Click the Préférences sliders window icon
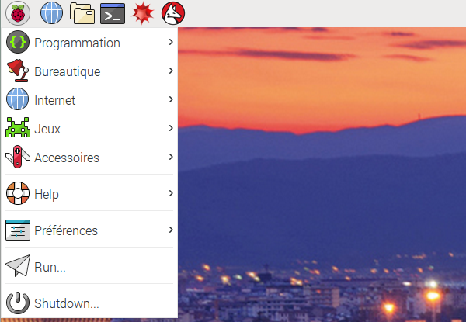 pos(18,230)
